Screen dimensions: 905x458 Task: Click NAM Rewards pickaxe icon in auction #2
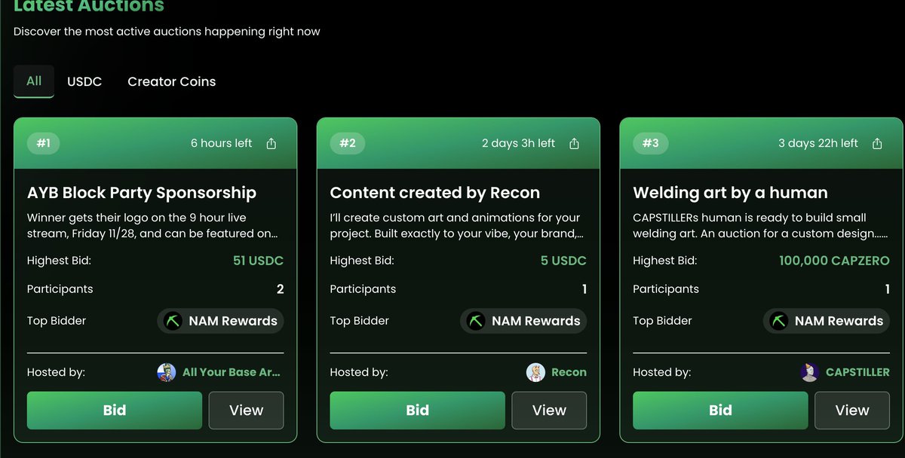(476, 321)
